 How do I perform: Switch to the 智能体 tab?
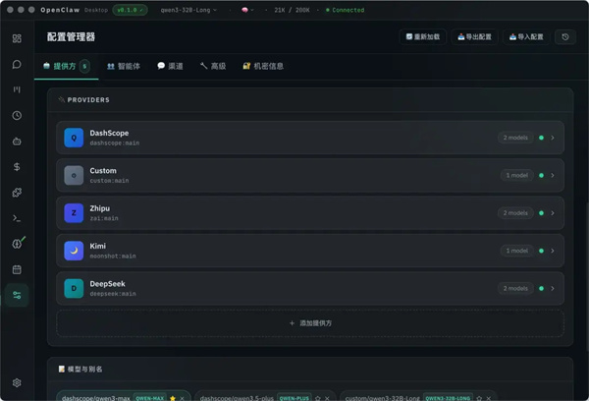tap(124, 67)
